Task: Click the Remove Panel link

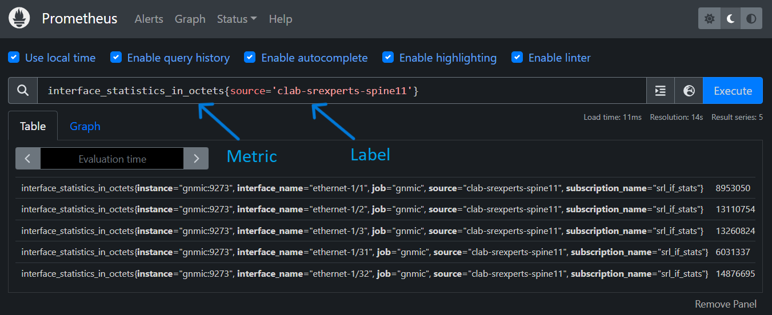Action: [x=725, y=304]
